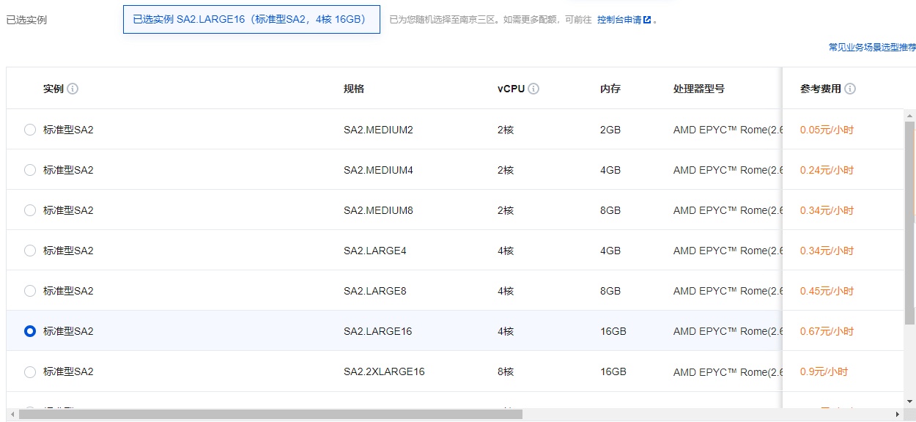Image resolution: width=916 pixels, height=422 pixels.
Task: Click the 内存 column header
Action: [609, 88]
